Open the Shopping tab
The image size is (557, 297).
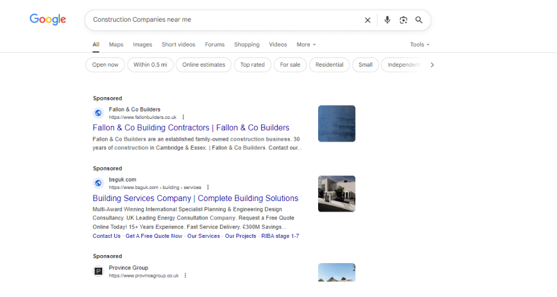pos(246,44)
